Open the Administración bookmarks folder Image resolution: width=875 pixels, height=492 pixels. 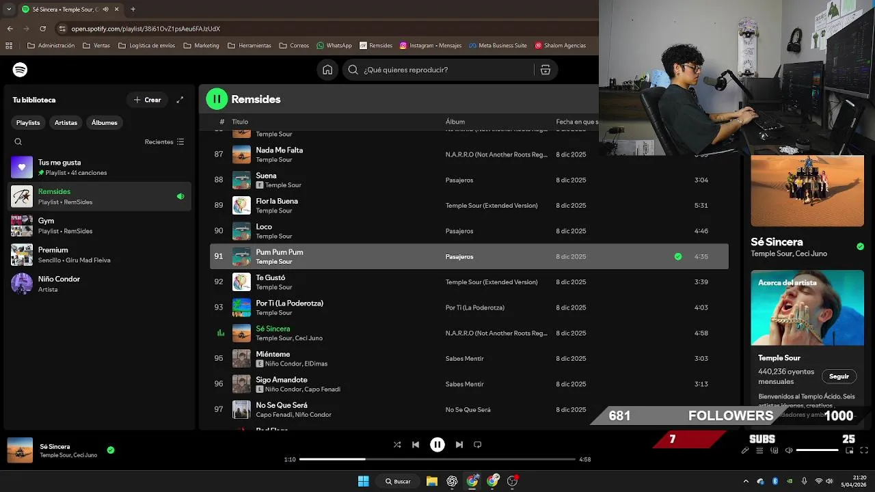51,46
